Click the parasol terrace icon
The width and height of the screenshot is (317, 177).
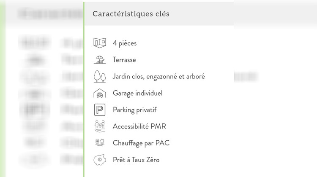pyautogui.click(x=100, y=60)
